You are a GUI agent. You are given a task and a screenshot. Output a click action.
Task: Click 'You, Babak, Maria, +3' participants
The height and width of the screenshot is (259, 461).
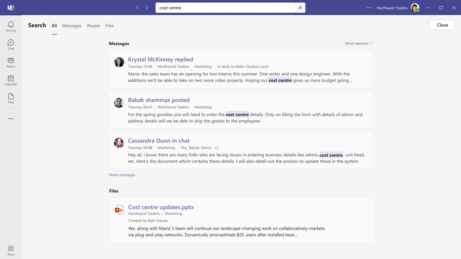[200, 148]
